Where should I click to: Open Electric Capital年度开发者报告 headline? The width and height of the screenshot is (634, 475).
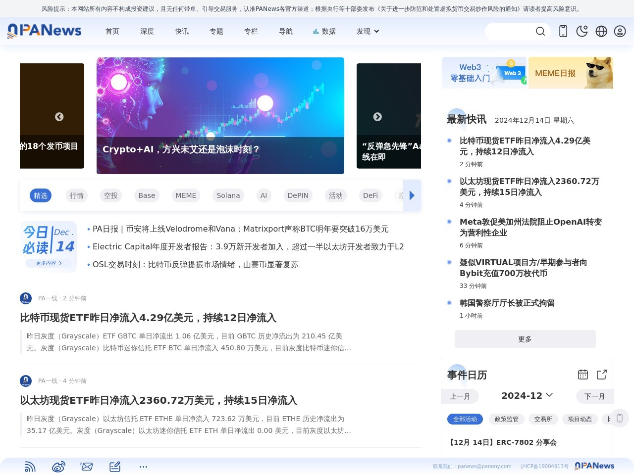[x=248, y=246]
